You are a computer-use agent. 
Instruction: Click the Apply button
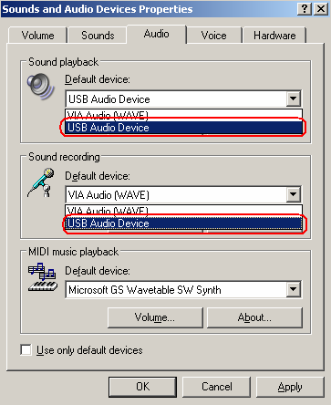pos(290,387)
